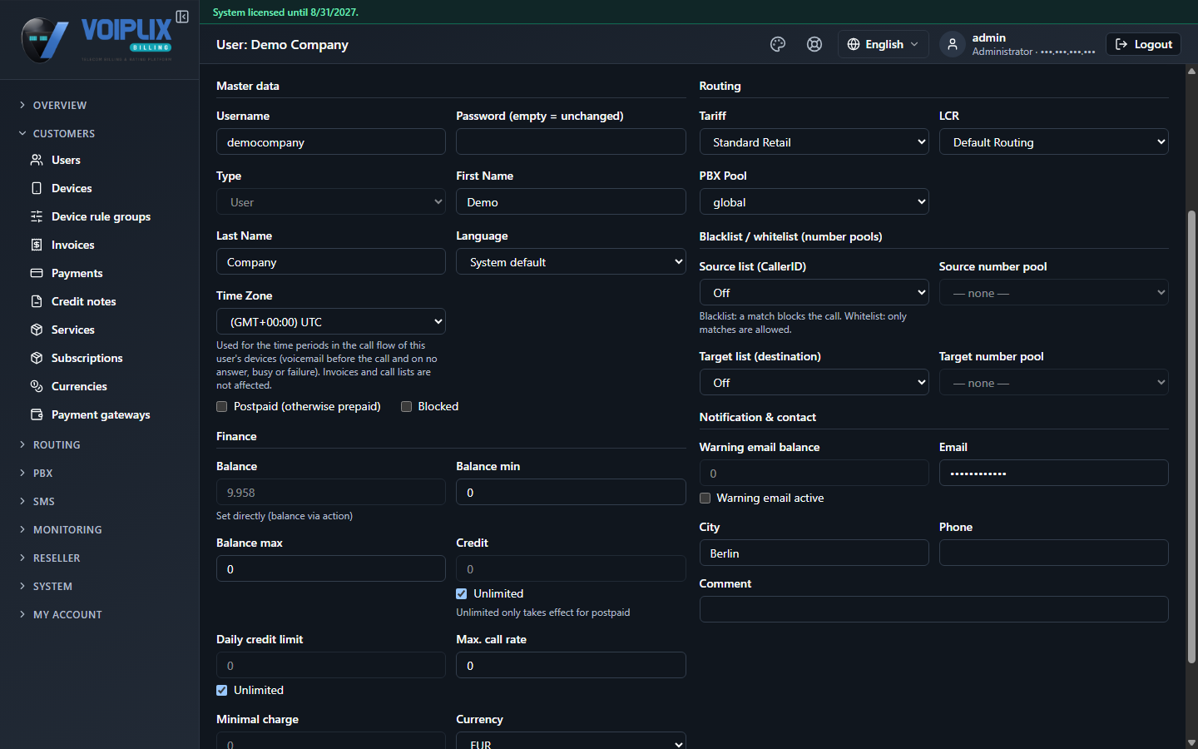Screen dimensions: 1198x749
Task: Open the Target number pool dropdown
Action: [1054, 383]
